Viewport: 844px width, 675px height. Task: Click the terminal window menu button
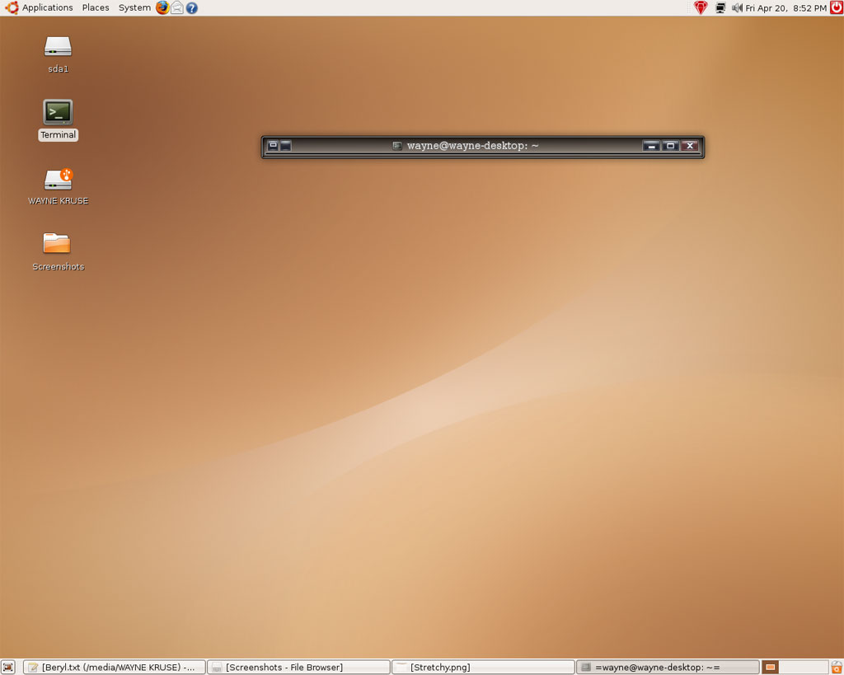(x=273, y=145)
